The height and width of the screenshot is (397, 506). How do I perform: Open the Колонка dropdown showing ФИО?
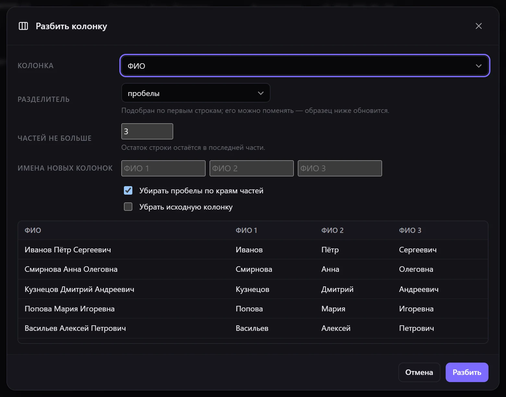click(x=305, y=66)
